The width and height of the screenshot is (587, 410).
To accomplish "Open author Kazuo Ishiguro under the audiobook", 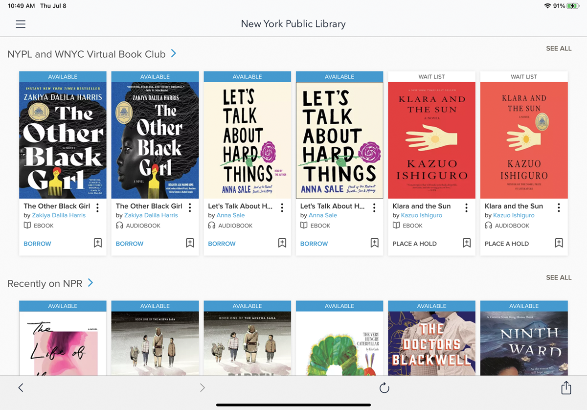I will point(514,215).
